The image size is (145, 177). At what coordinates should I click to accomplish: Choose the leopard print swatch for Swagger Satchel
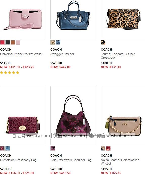(53, 42)
